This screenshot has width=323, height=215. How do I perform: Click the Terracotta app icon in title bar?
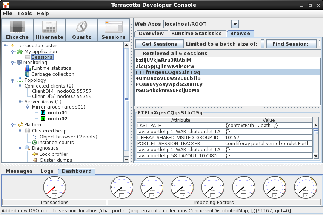click(x=6, y=5)
